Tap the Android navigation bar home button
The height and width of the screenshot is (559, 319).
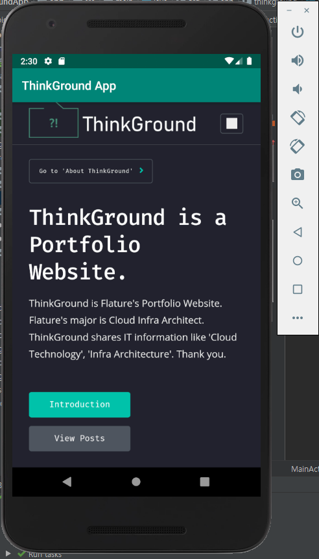click(136, 482)
